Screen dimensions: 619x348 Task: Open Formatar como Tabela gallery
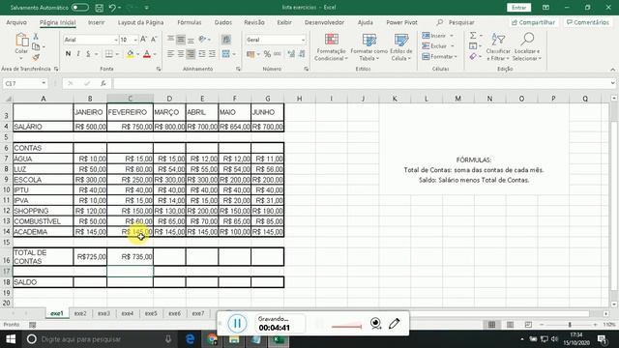tap(369, 47)
